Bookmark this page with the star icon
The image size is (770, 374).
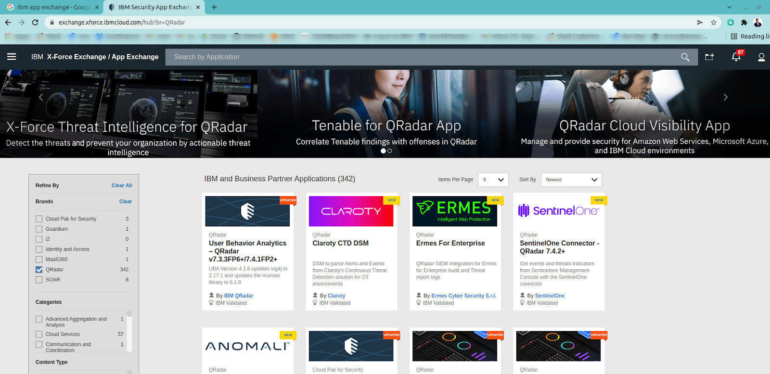(x=714, y=22)
